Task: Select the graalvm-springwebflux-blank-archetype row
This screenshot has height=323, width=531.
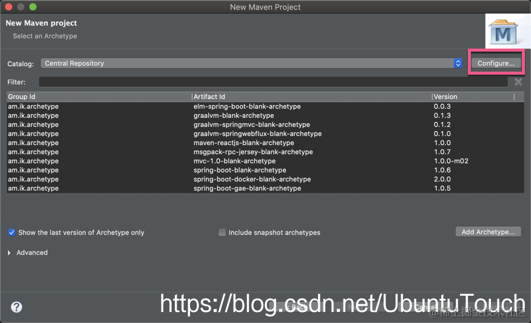Action: tap(265, 134)
